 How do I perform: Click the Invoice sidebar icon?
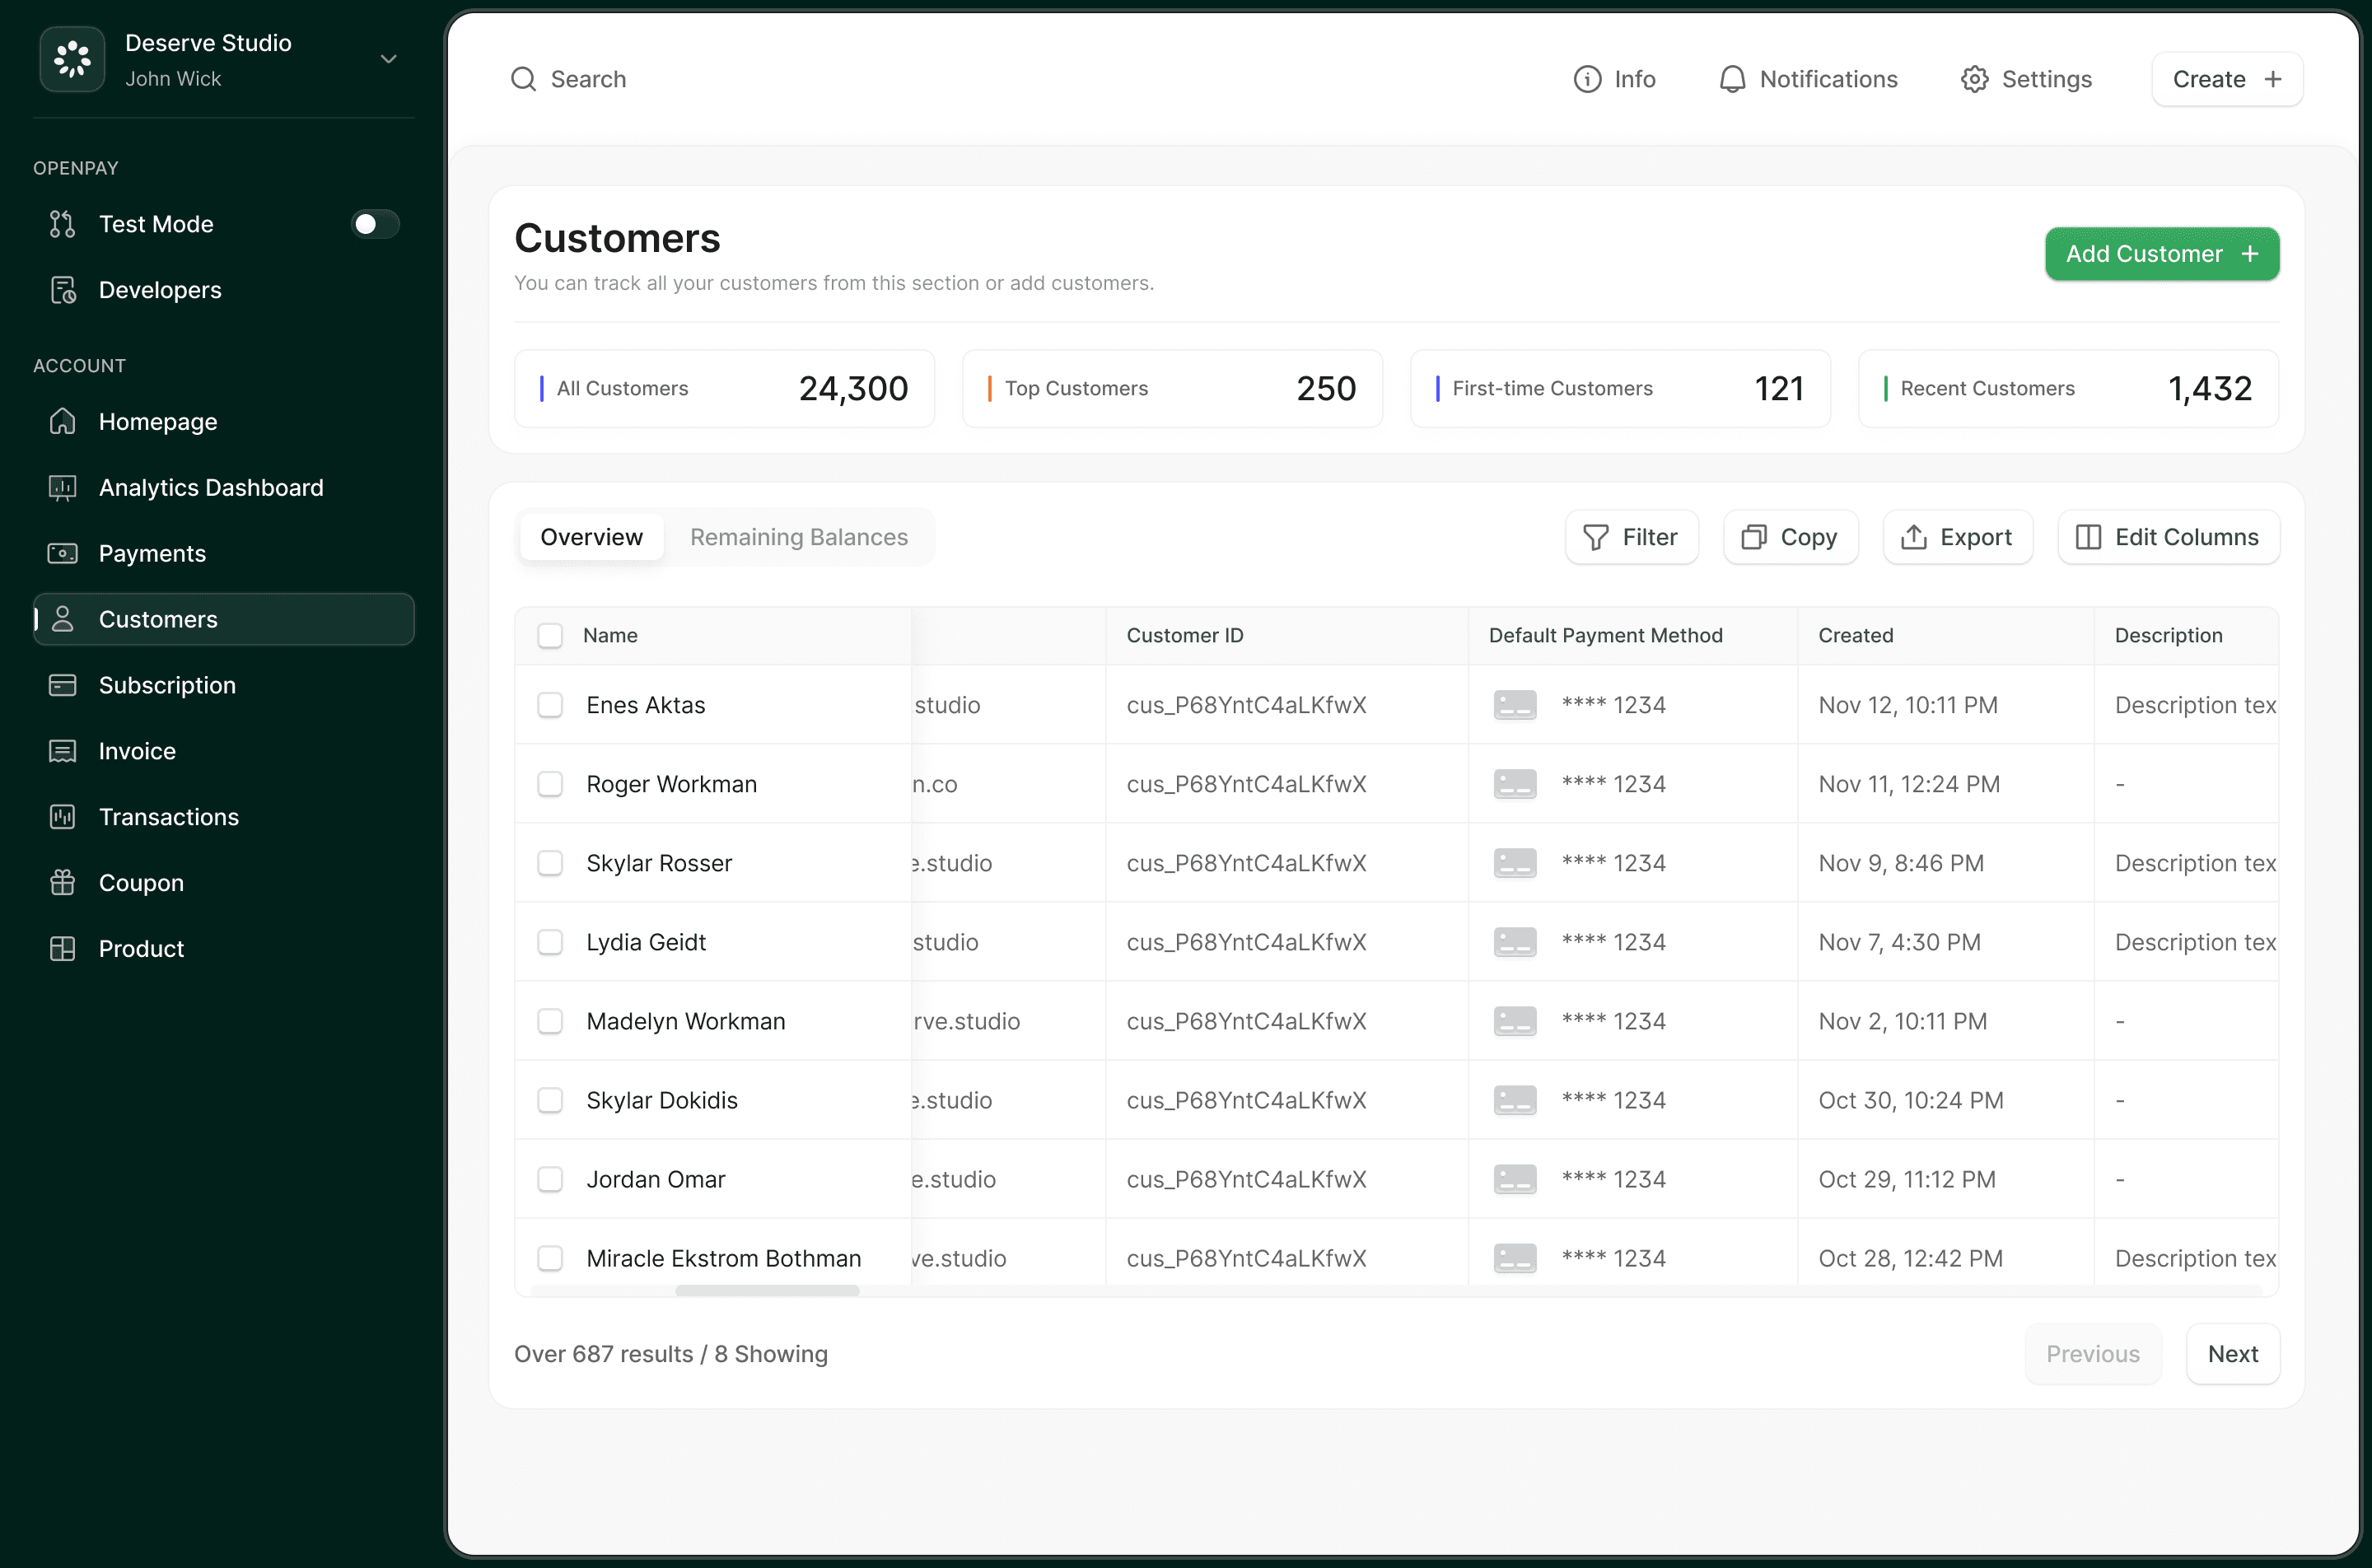click(63, 751)
